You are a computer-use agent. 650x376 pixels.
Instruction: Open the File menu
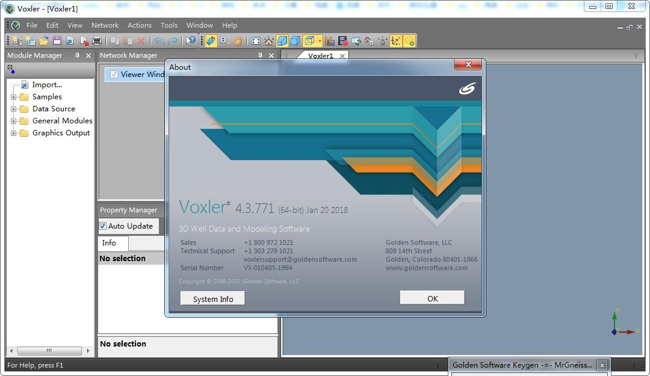(32, 25)
